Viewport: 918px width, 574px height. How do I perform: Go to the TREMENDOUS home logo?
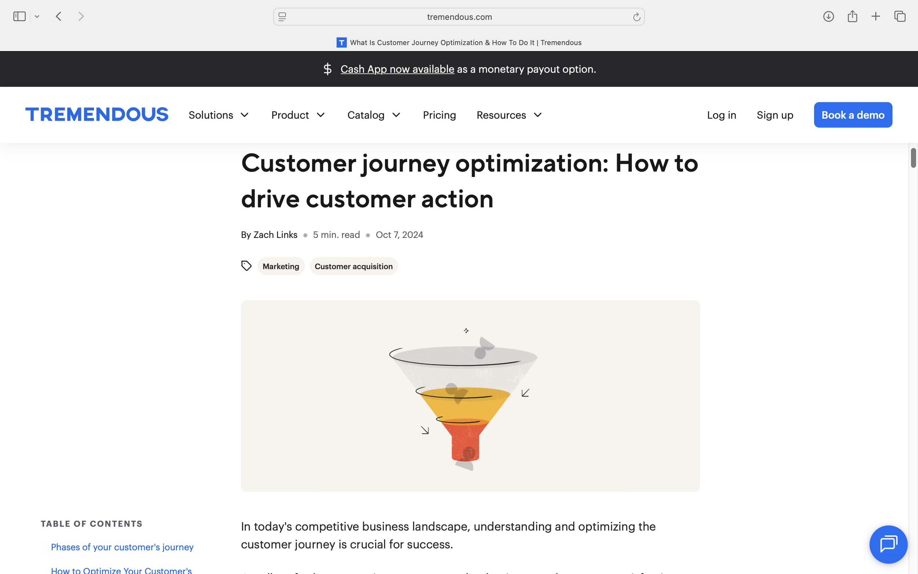(x=97, y=115)
